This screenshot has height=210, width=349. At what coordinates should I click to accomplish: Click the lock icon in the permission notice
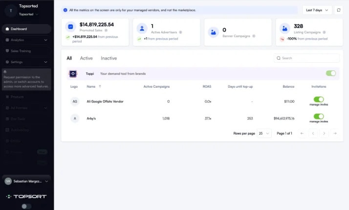(5, 72)
